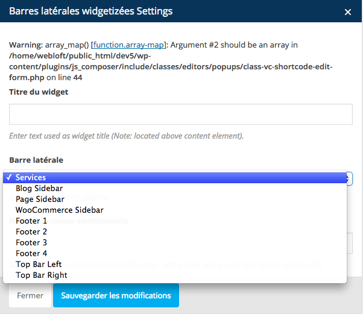Click the extra class name field edge
This screenshot has width=363, height=314.
click(x=350, y=243)
